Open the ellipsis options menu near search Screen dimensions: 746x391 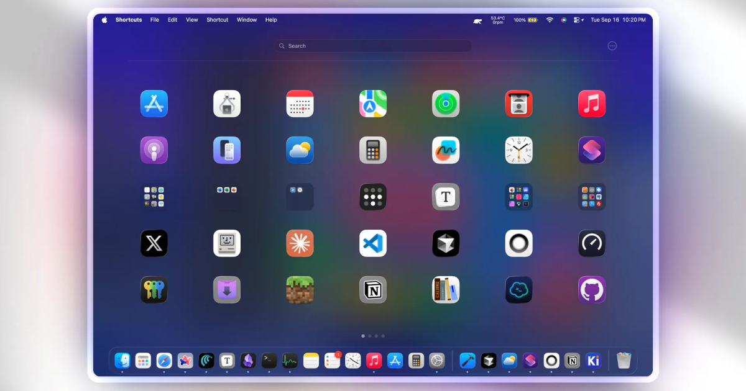coord(612,46)
